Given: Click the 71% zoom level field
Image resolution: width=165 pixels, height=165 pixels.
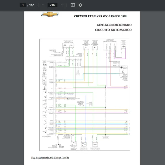Looking at the screenshot, I should [x=53, y=5].
